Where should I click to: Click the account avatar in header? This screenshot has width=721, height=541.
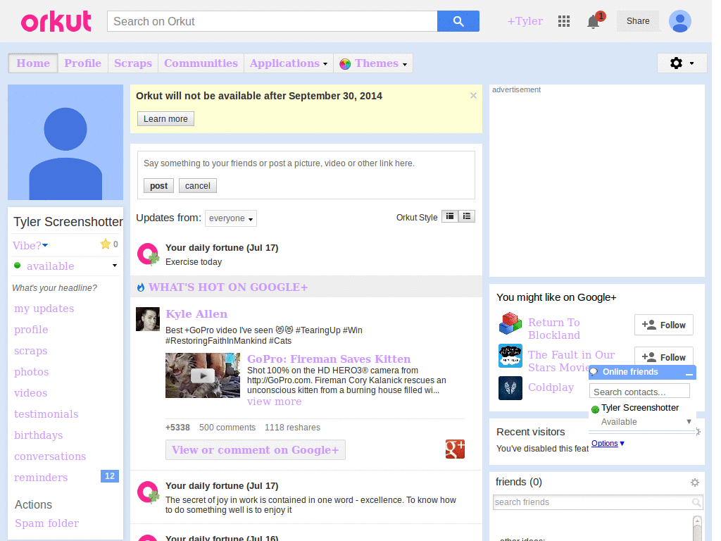tap(680, 21)
